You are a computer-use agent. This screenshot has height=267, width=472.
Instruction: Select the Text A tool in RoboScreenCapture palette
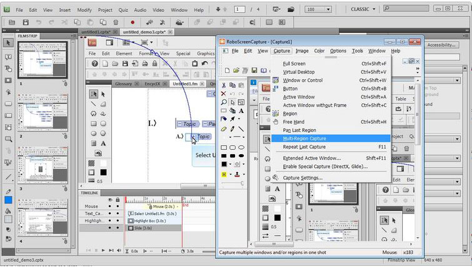(241, 110)
